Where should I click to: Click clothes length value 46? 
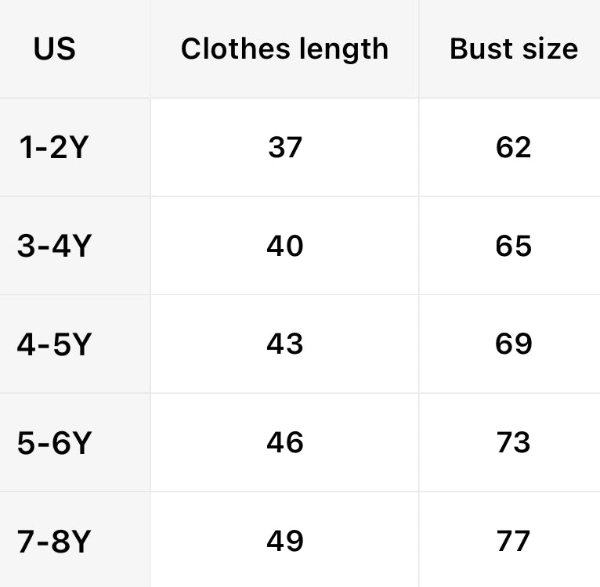click(284, 443)
